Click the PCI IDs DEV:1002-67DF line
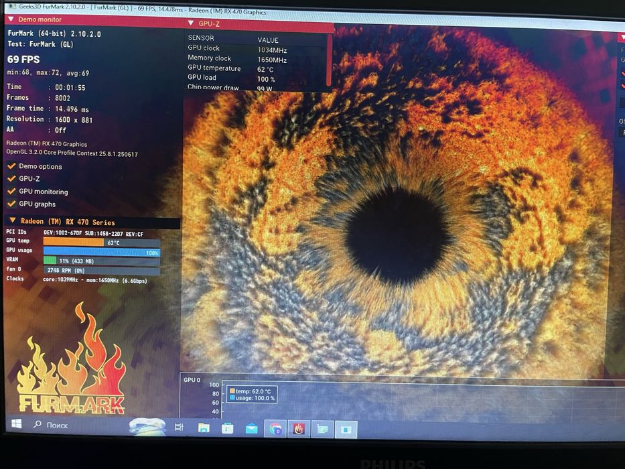Screen dimensions: 625x469 (x=74, y=233)
